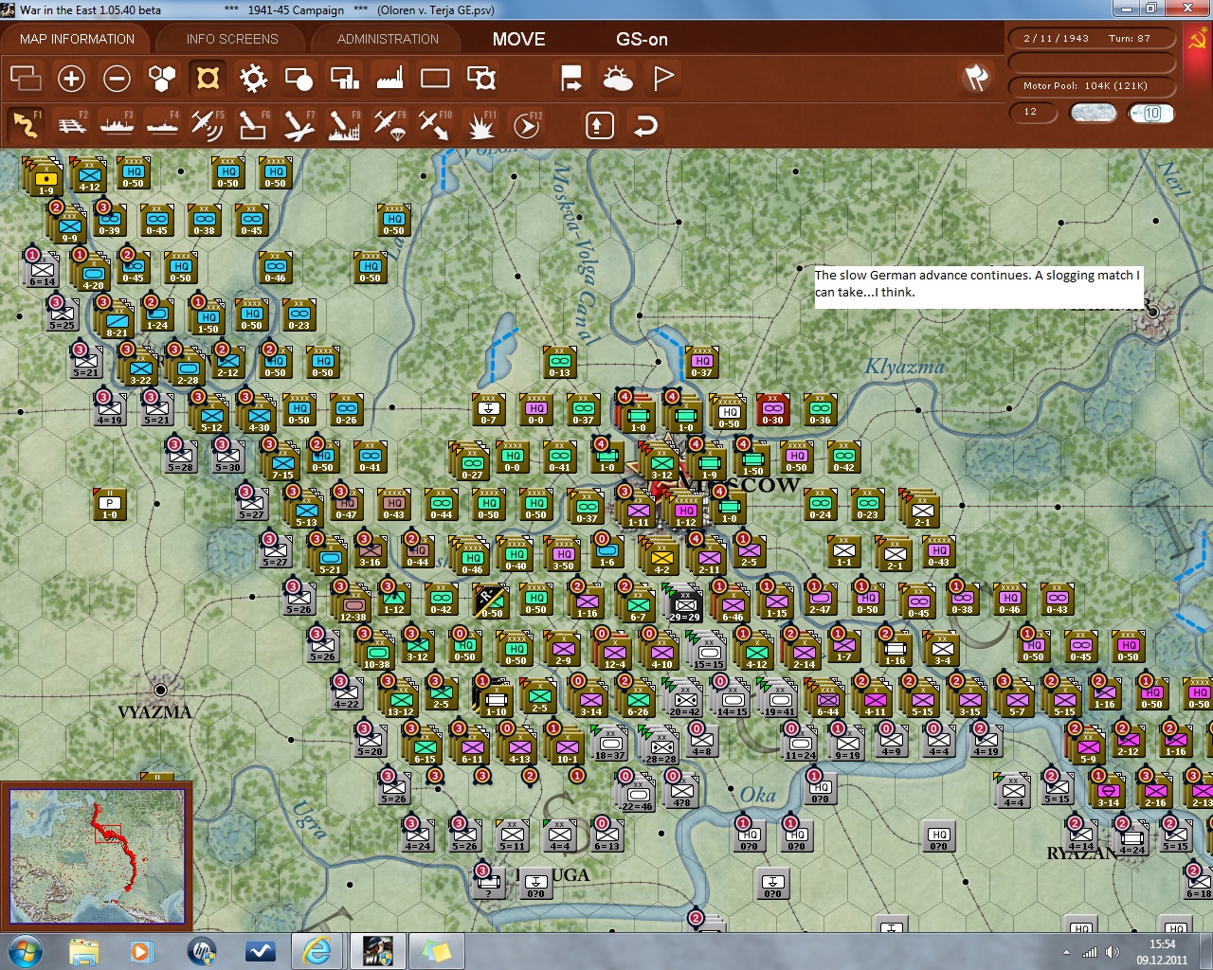The width and height of the screenshot is (1213, 970).
Task: Select Move mode (F1) icon
Action: pos(26,125)
